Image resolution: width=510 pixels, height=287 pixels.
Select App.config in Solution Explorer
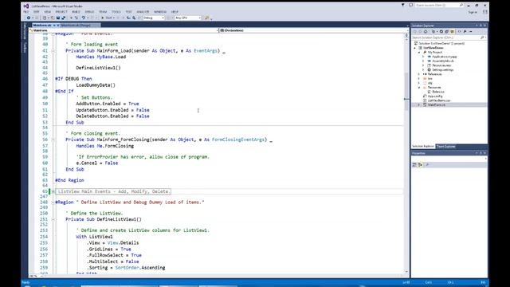point(435,96)
